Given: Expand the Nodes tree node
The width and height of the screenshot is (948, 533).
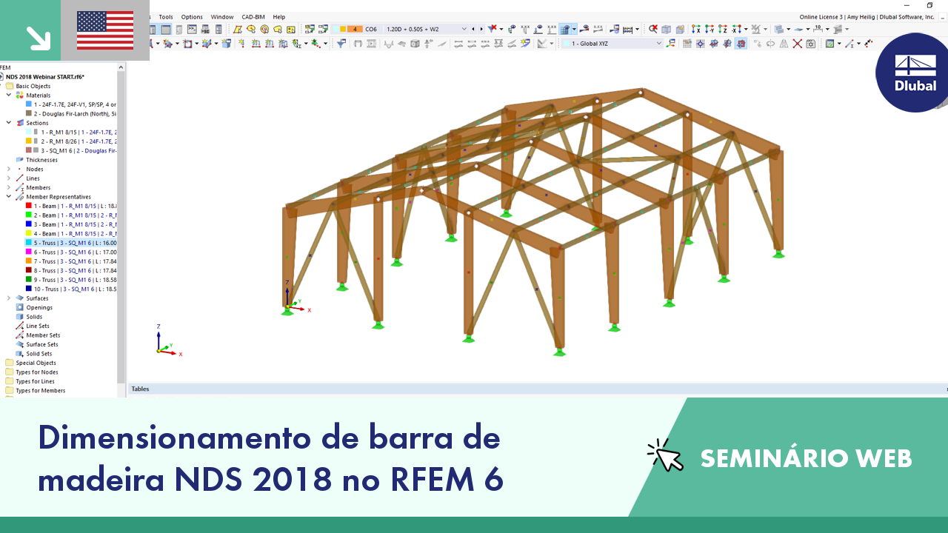Looking at the screenshot, I should pyautogui.click(x=9, y=169).
